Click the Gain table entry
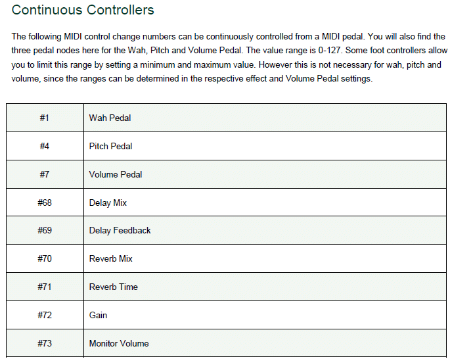This screenshot has height=359, width=450. click(98, 315)
